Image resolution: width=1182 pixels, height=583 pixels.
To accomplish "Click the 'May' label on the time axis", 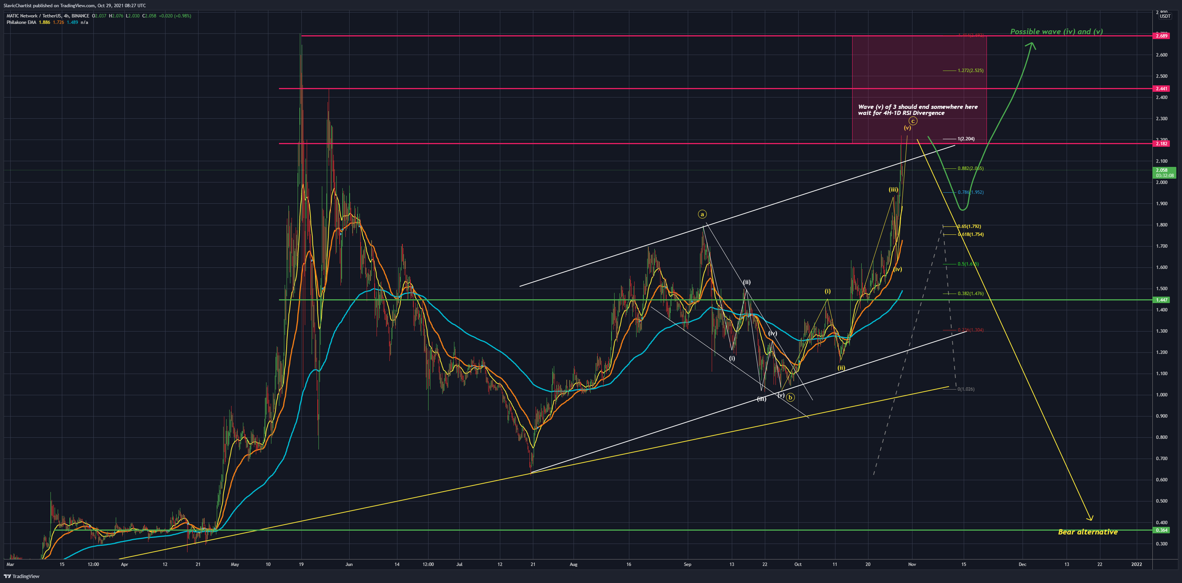I will (235, 564).
